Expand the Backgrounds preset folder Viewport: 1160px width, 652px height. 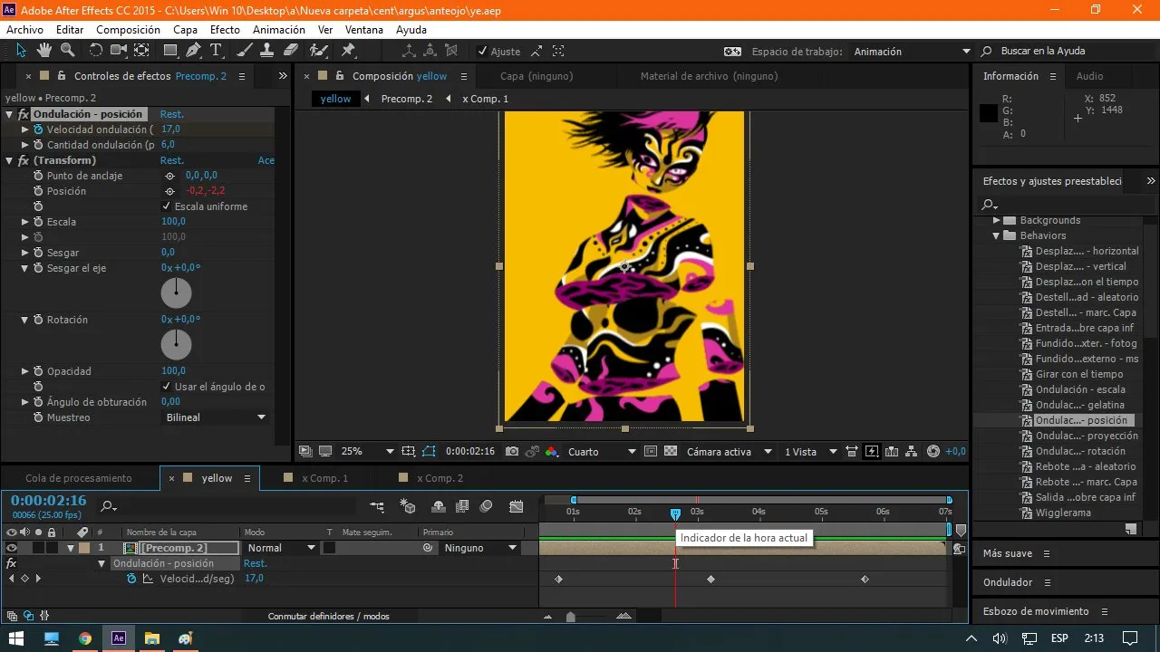(x=997, y=220)
